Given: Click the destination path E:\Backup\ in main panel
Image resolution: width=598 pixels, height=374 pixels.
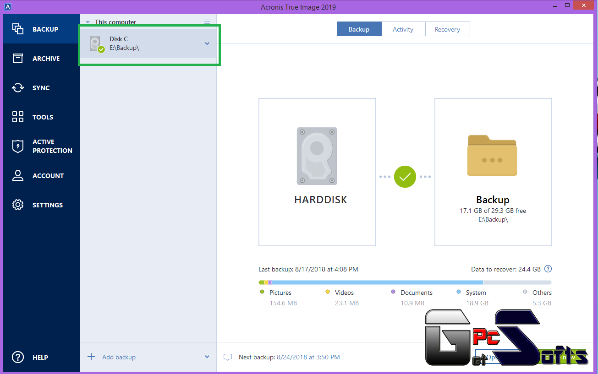Looking at the screenshot, I should (x=493, y=219).
